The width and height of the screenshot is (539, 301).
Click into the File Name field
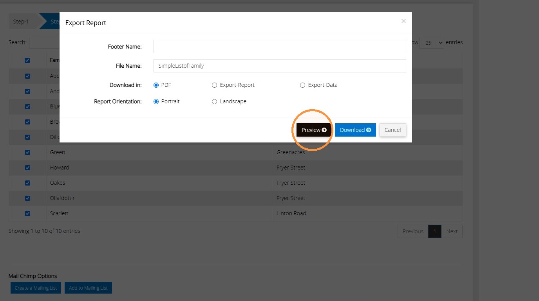280,66
